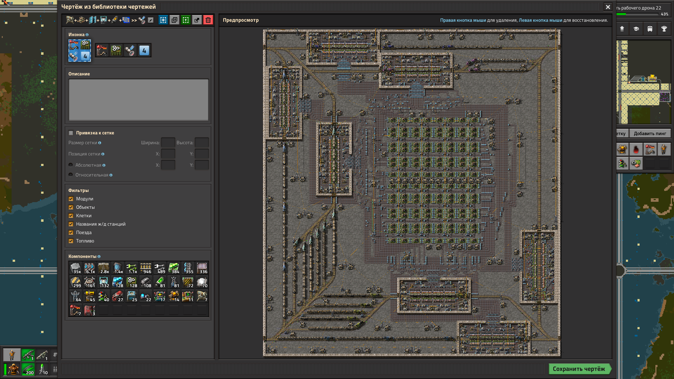Click the minimap in the right panel
This screenshot has width=674, height=379.
click(x=644, y=82)
